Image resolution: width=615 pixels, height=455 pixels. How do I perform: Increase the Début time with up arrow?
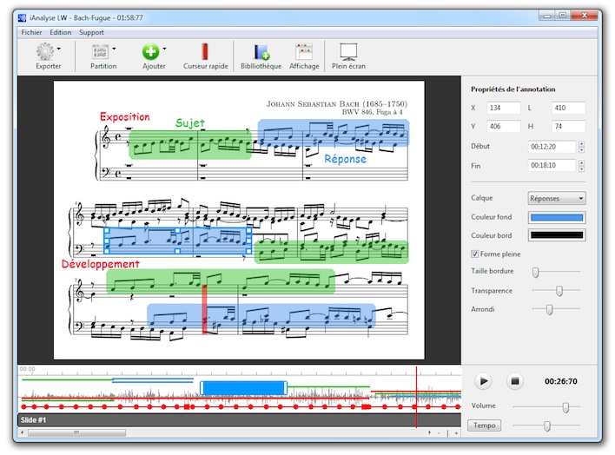click(581, 143)
